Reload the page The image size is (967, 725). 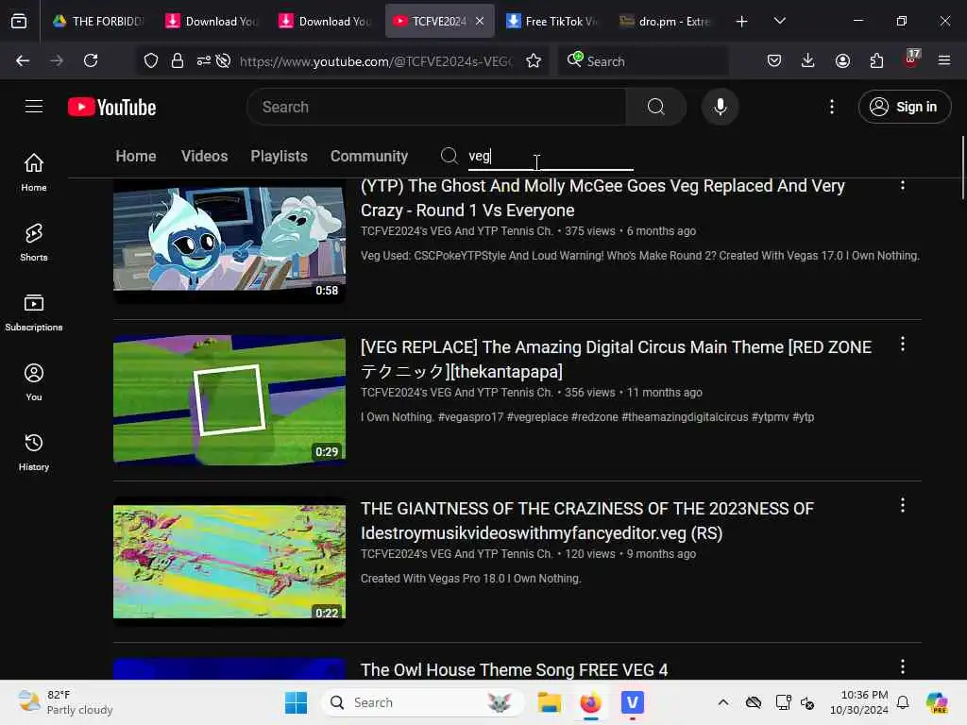tap(91, 60)
